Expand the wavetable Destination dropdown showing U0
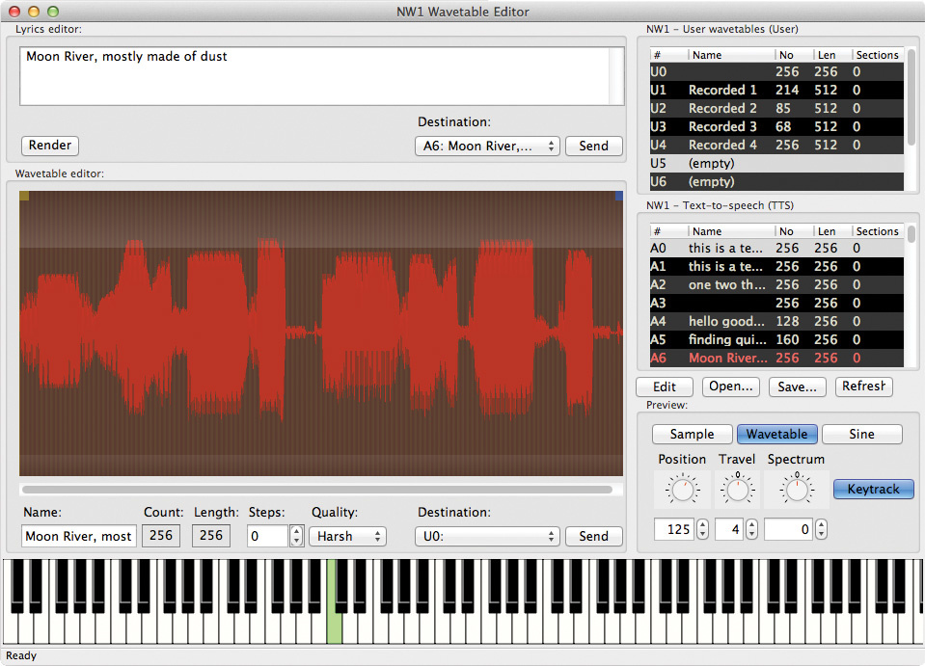This screenshot has width=925, height=666. (487, 537)
